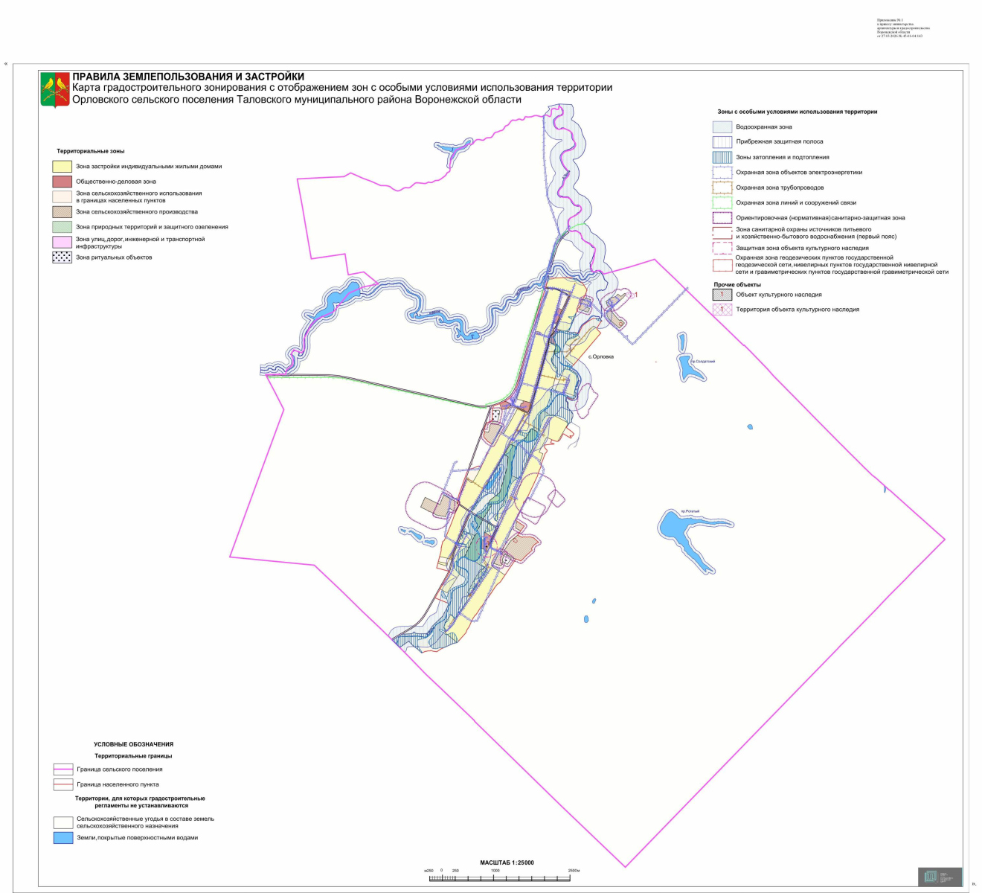
Task: Click the developer logo stamp in bottom-right corner
Action: pos(939,877)
